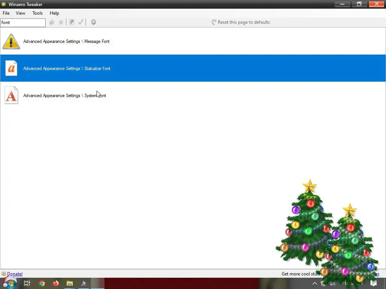Open the Help menu
Viewport: 386px width, 289px height.
click(x=54, y=13)
